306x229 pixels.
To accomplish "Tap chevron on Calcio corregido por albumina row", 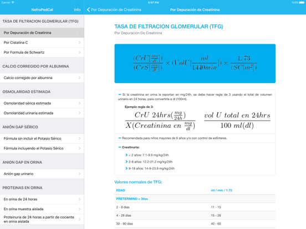I will pyautogui.click(x=79, y=77).
